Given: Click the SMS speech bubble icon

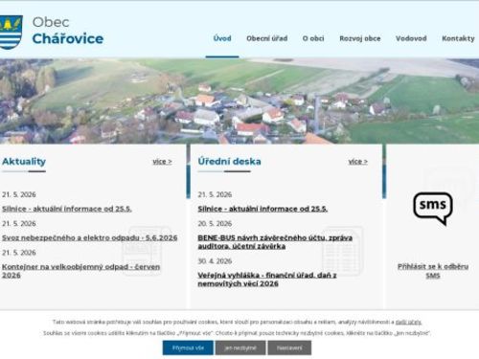Looking at the screenshot, I should (x=433, y=209).
